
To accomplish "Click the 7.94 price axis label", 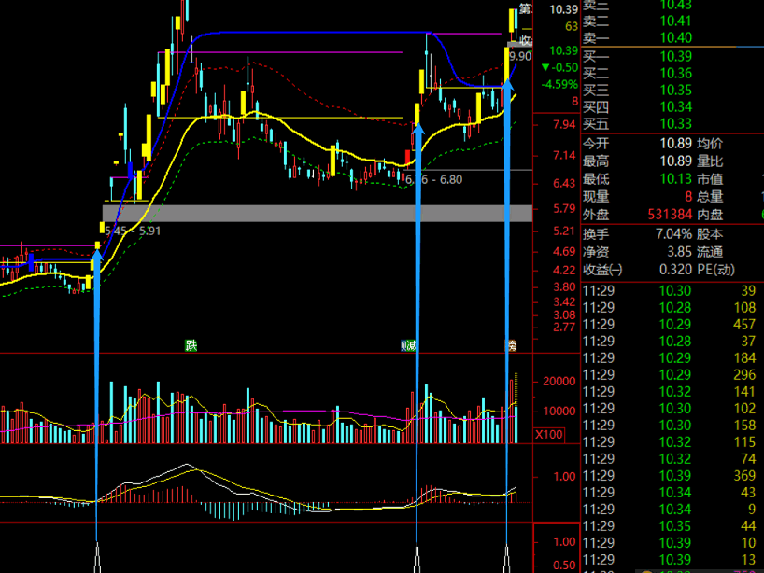I will point(564,125).
